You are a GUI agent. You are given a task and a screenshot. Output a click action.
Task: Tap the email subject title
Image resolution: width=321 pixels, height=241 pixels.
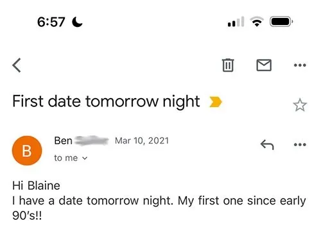106,101
